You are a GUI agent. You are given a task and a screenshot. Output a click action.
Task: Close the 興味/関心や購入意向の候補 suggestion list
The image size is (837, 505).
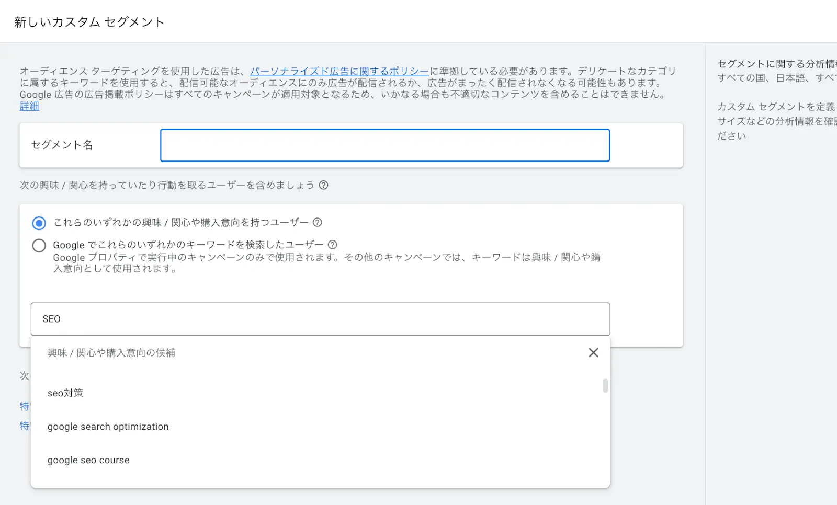click(x=593, y=353)
